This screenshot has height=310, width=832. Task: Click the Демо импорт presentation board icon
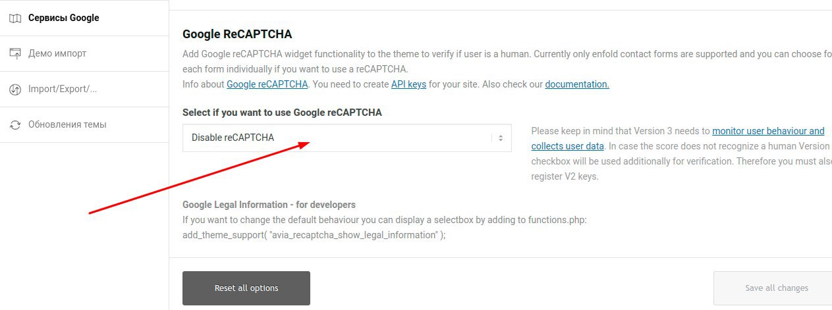coord(15,53)
